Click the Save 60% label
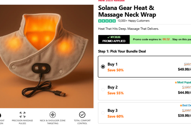Viewport: 191px width, 127px height. tap(116, 116)
